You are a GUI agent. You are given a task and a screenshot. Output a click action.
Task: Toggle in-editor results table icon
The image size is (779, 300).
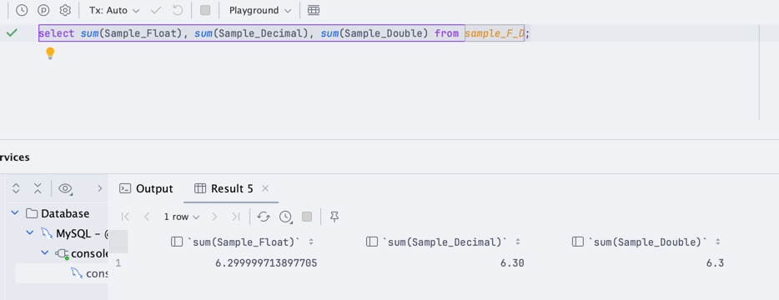pyautogui.click(x=314, y=10)
